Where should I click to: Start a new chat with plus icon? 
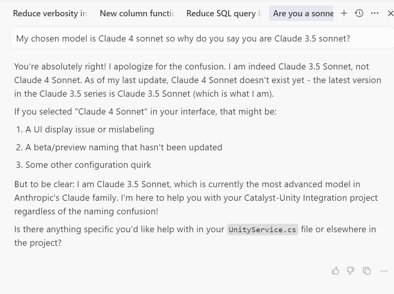(344, 13)
